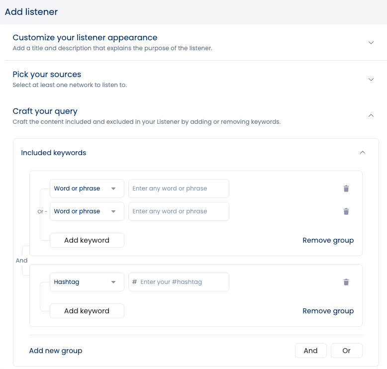Expand the Pick your sources section
The image size is (387, 369).
371,80
